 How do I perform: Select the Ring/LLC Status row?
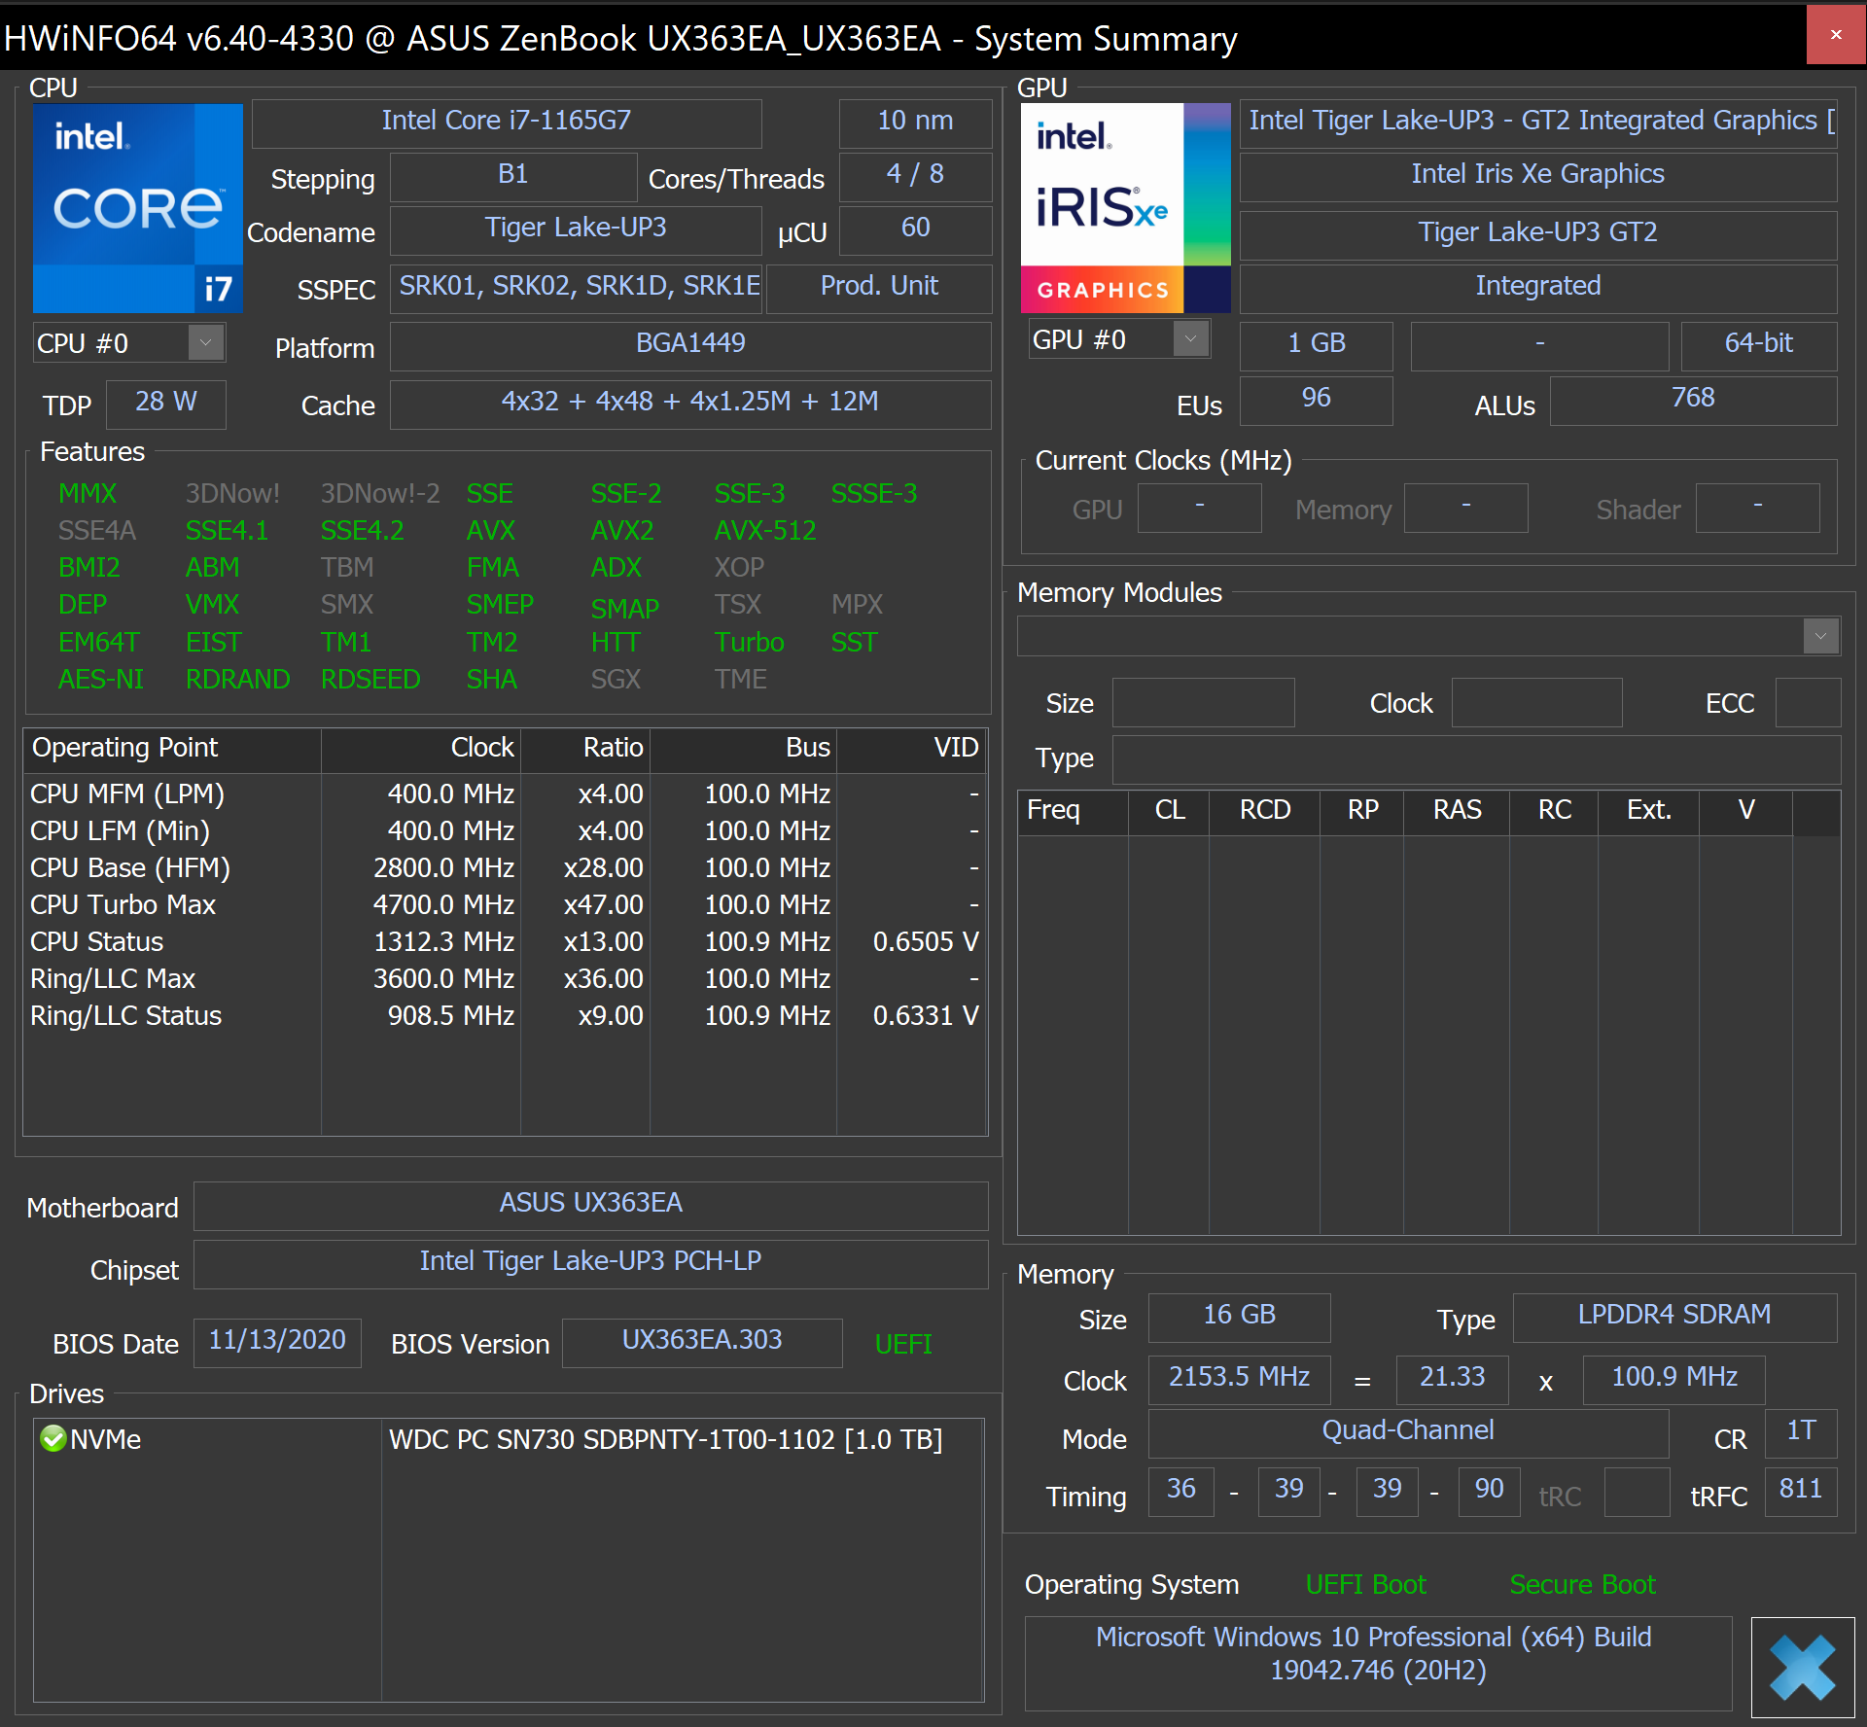(505, 1016)
